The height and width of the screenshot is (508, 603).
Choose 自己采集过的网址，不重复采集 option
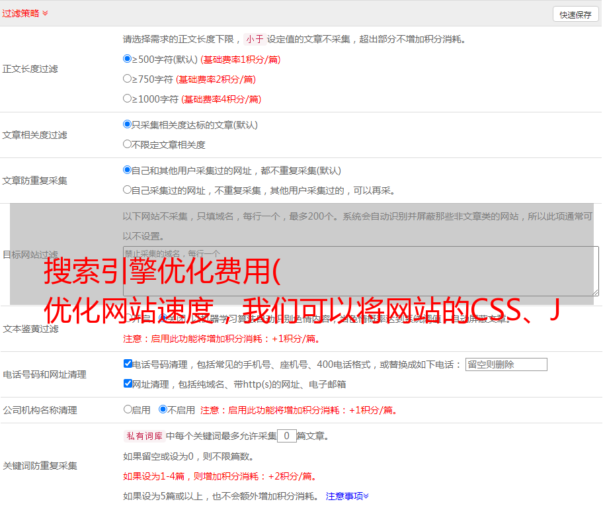pos(128,190)
